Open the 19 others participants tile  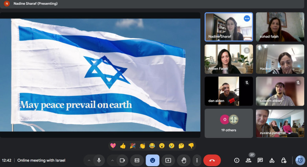(x=229, y=123)
